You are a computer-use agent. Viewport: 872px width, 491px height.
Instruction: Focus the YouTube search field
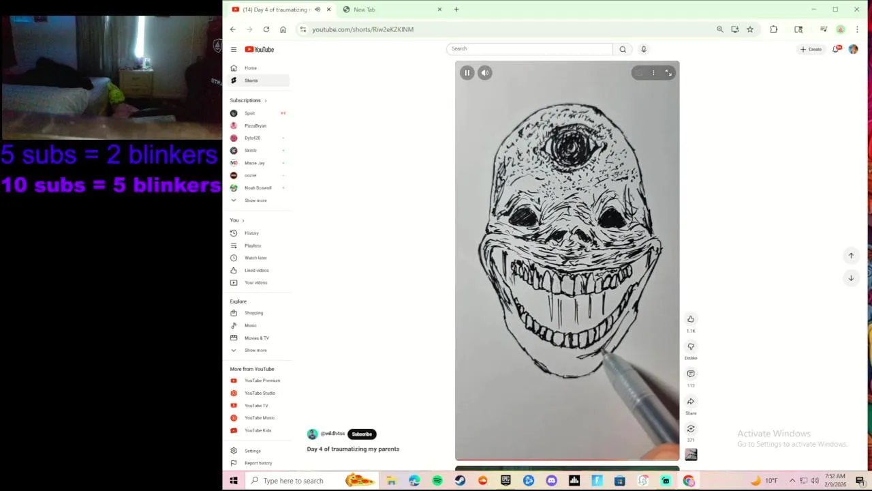point(530,48)
